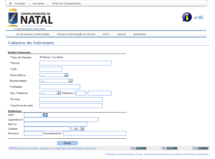
Task: Click the e-SIC information icon
Action: tap(187, 17)
